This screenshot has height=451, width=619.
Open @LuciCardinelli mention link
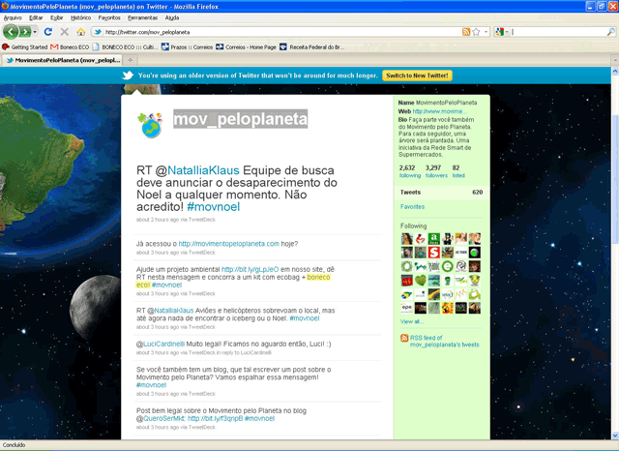tap(163, 344)
